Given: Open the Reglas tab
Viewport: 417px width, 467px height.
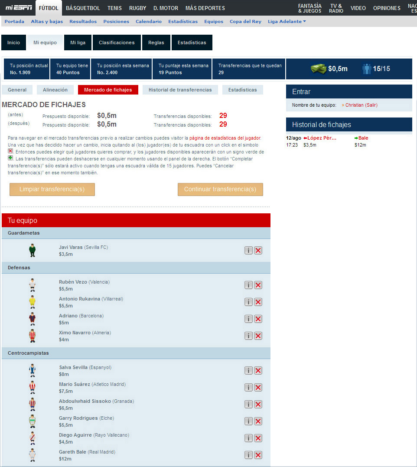Looking at the screenshot, I should pos(156,42).
